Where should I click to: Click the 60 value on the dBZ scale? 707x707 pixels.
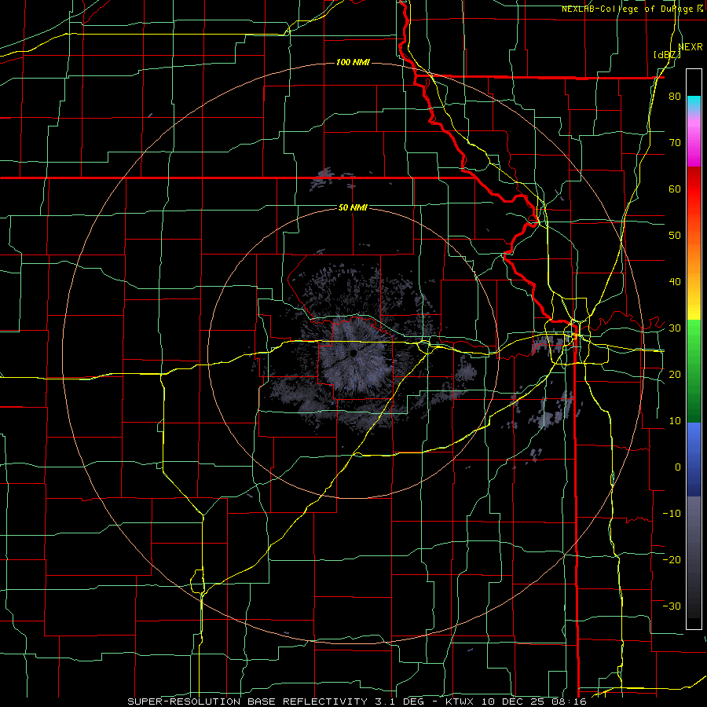coord(675,189)
